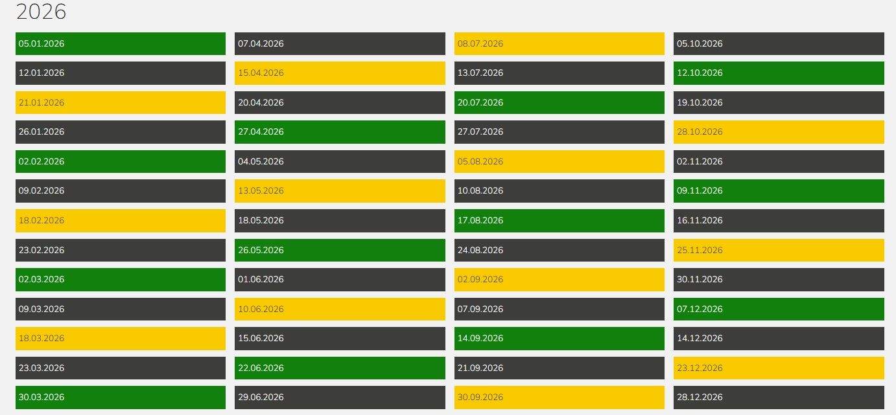Screen dimensions: 896x415
Task: Open the 17.08.2026 green date bar
Action: point(559,220)
